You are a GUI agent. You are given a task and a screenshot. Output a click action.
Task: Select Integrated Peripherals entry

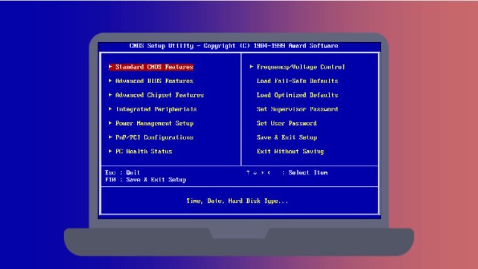pyautogui.click(x=156, y=109)
